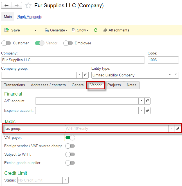This screenshot has height=186, width=182.
Task: Turn off the VAT payer switch
Action: (70, 138)
